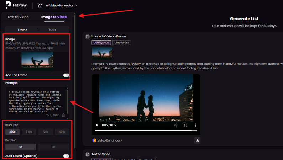Image resolution: width=283 pixels, height=160 pixels.
Task: Choose the 5s duration option
Action: click(21, 147)
